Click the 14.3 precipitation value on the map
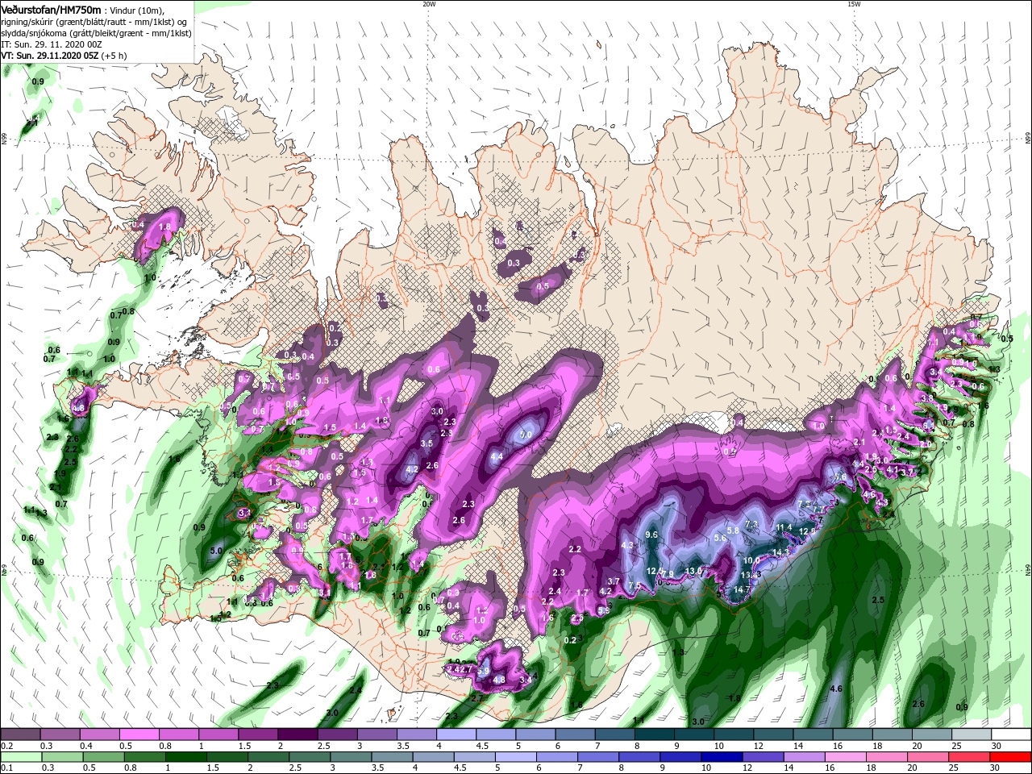The height and width of the screenshot is (774, 1032). [780, 552]
